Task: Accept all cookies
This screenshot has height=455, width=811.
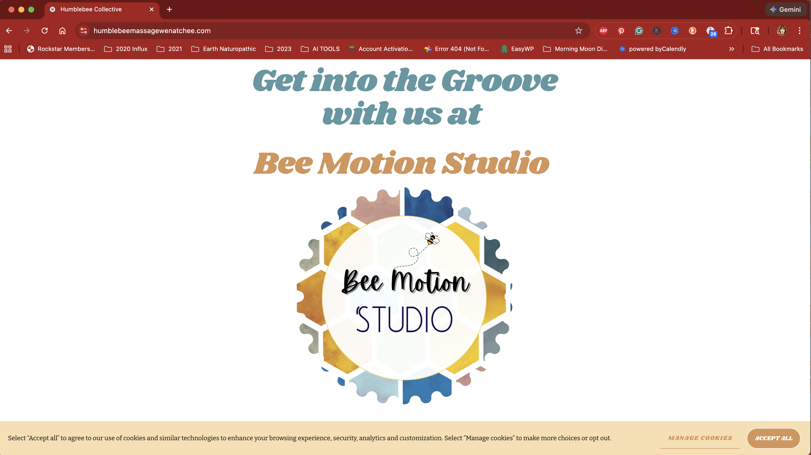Action: pyautogui.click(x=773, y=438)
